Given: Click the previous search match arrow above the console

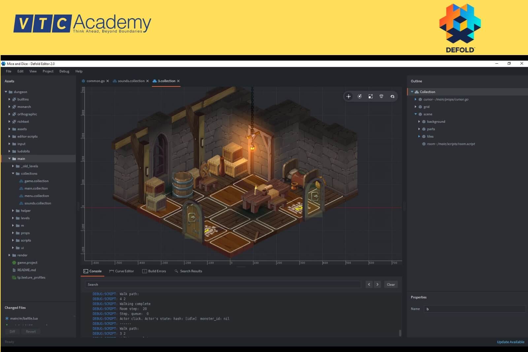Looking at the screenshot, I should coord(369,284).
